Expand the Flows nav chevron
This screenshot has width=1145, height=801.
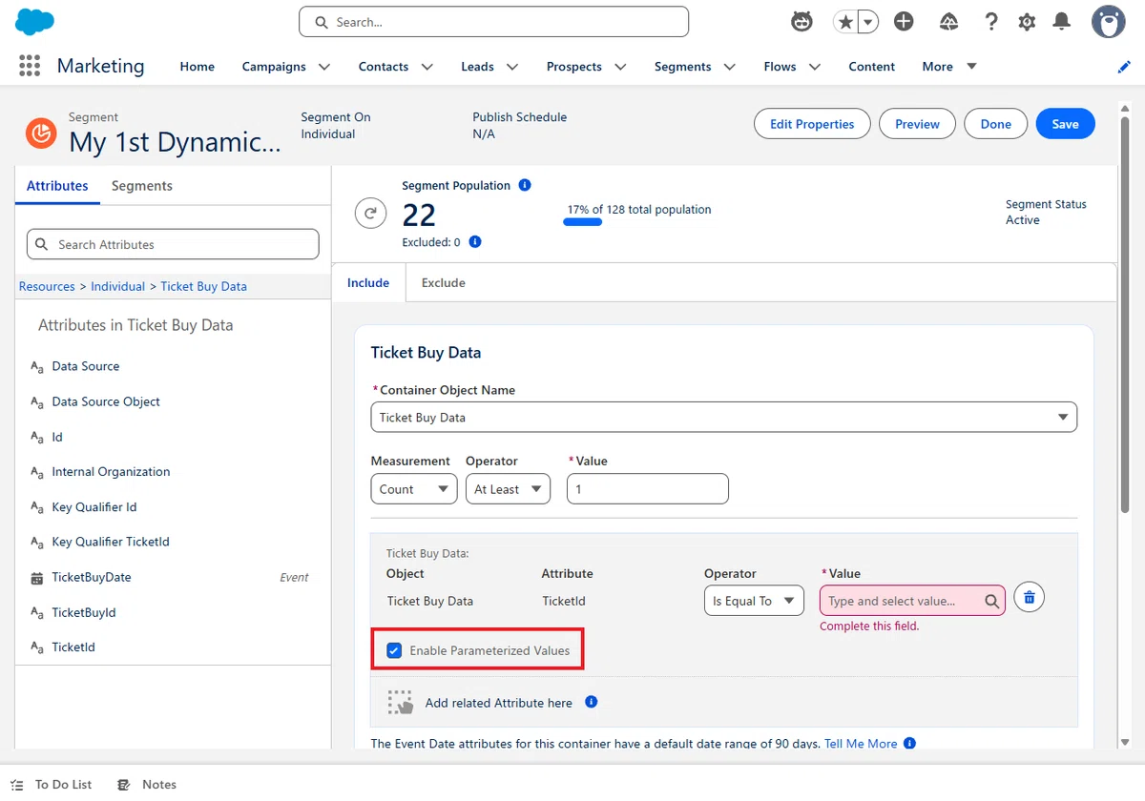pyautogui.click(x=815, y=67)
